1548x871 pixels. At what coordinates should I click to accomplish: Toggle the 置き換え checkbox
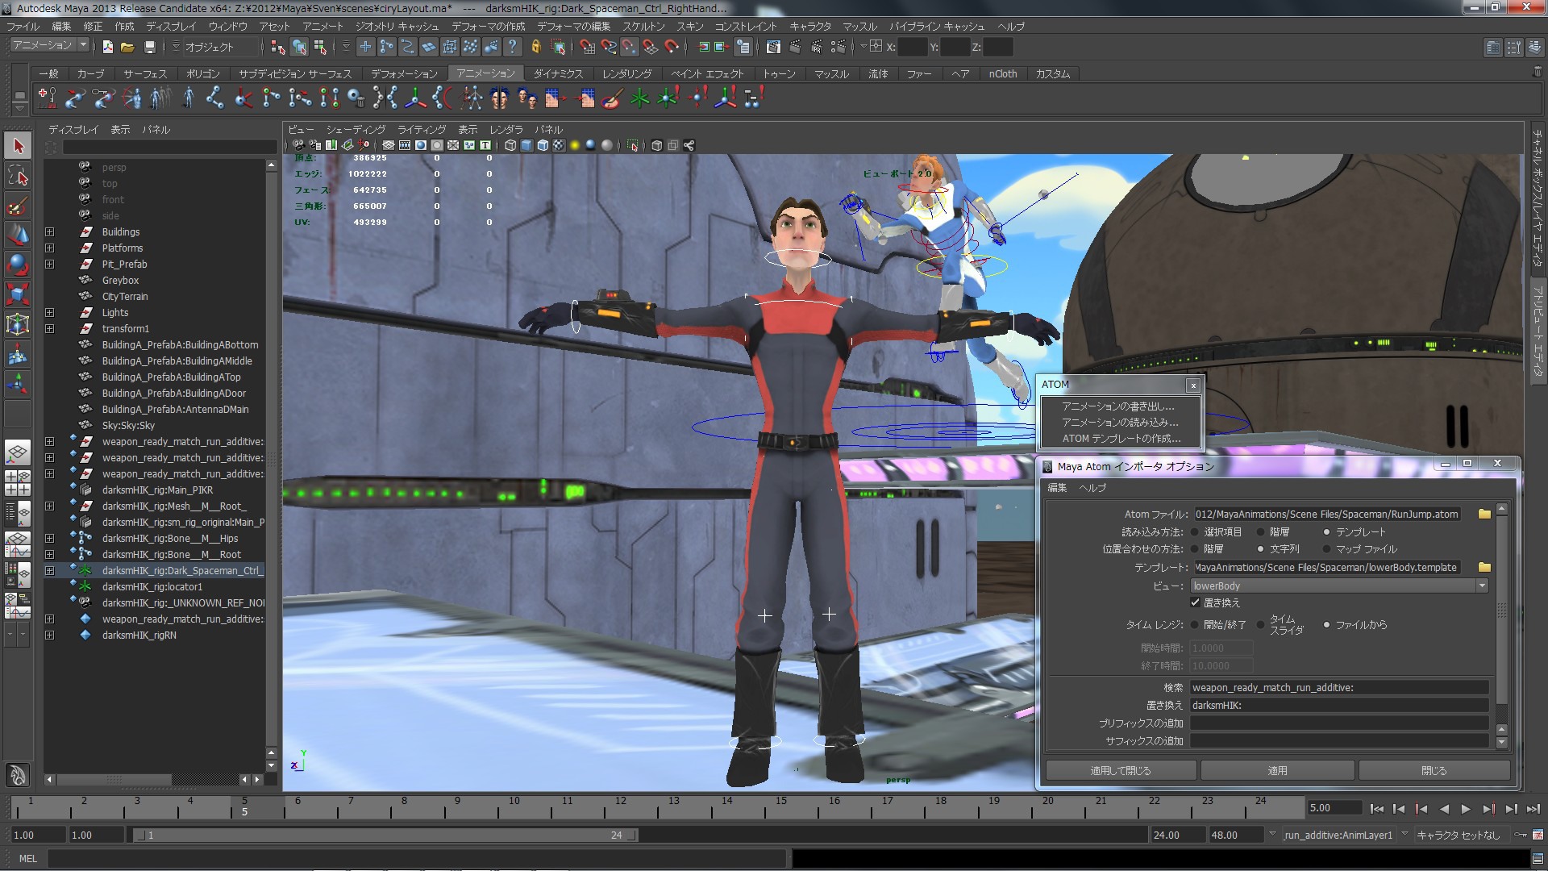coord(1196,602)
